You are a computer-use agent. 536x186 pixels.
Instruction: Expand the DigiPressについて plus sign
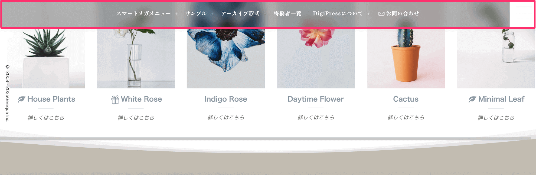coord(368,14)
